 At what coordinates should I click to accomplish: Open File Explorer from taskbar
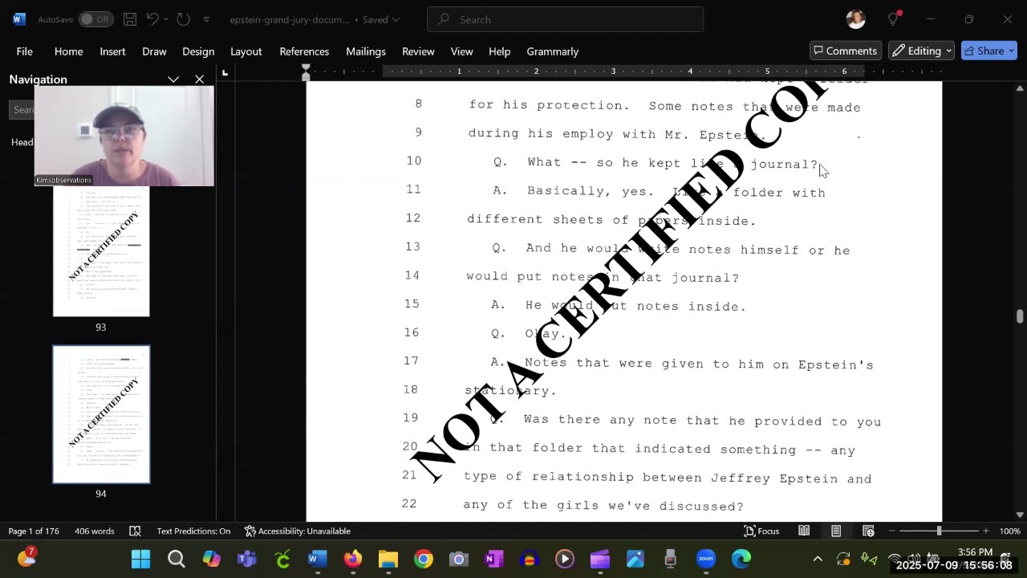tap(388, 559)
